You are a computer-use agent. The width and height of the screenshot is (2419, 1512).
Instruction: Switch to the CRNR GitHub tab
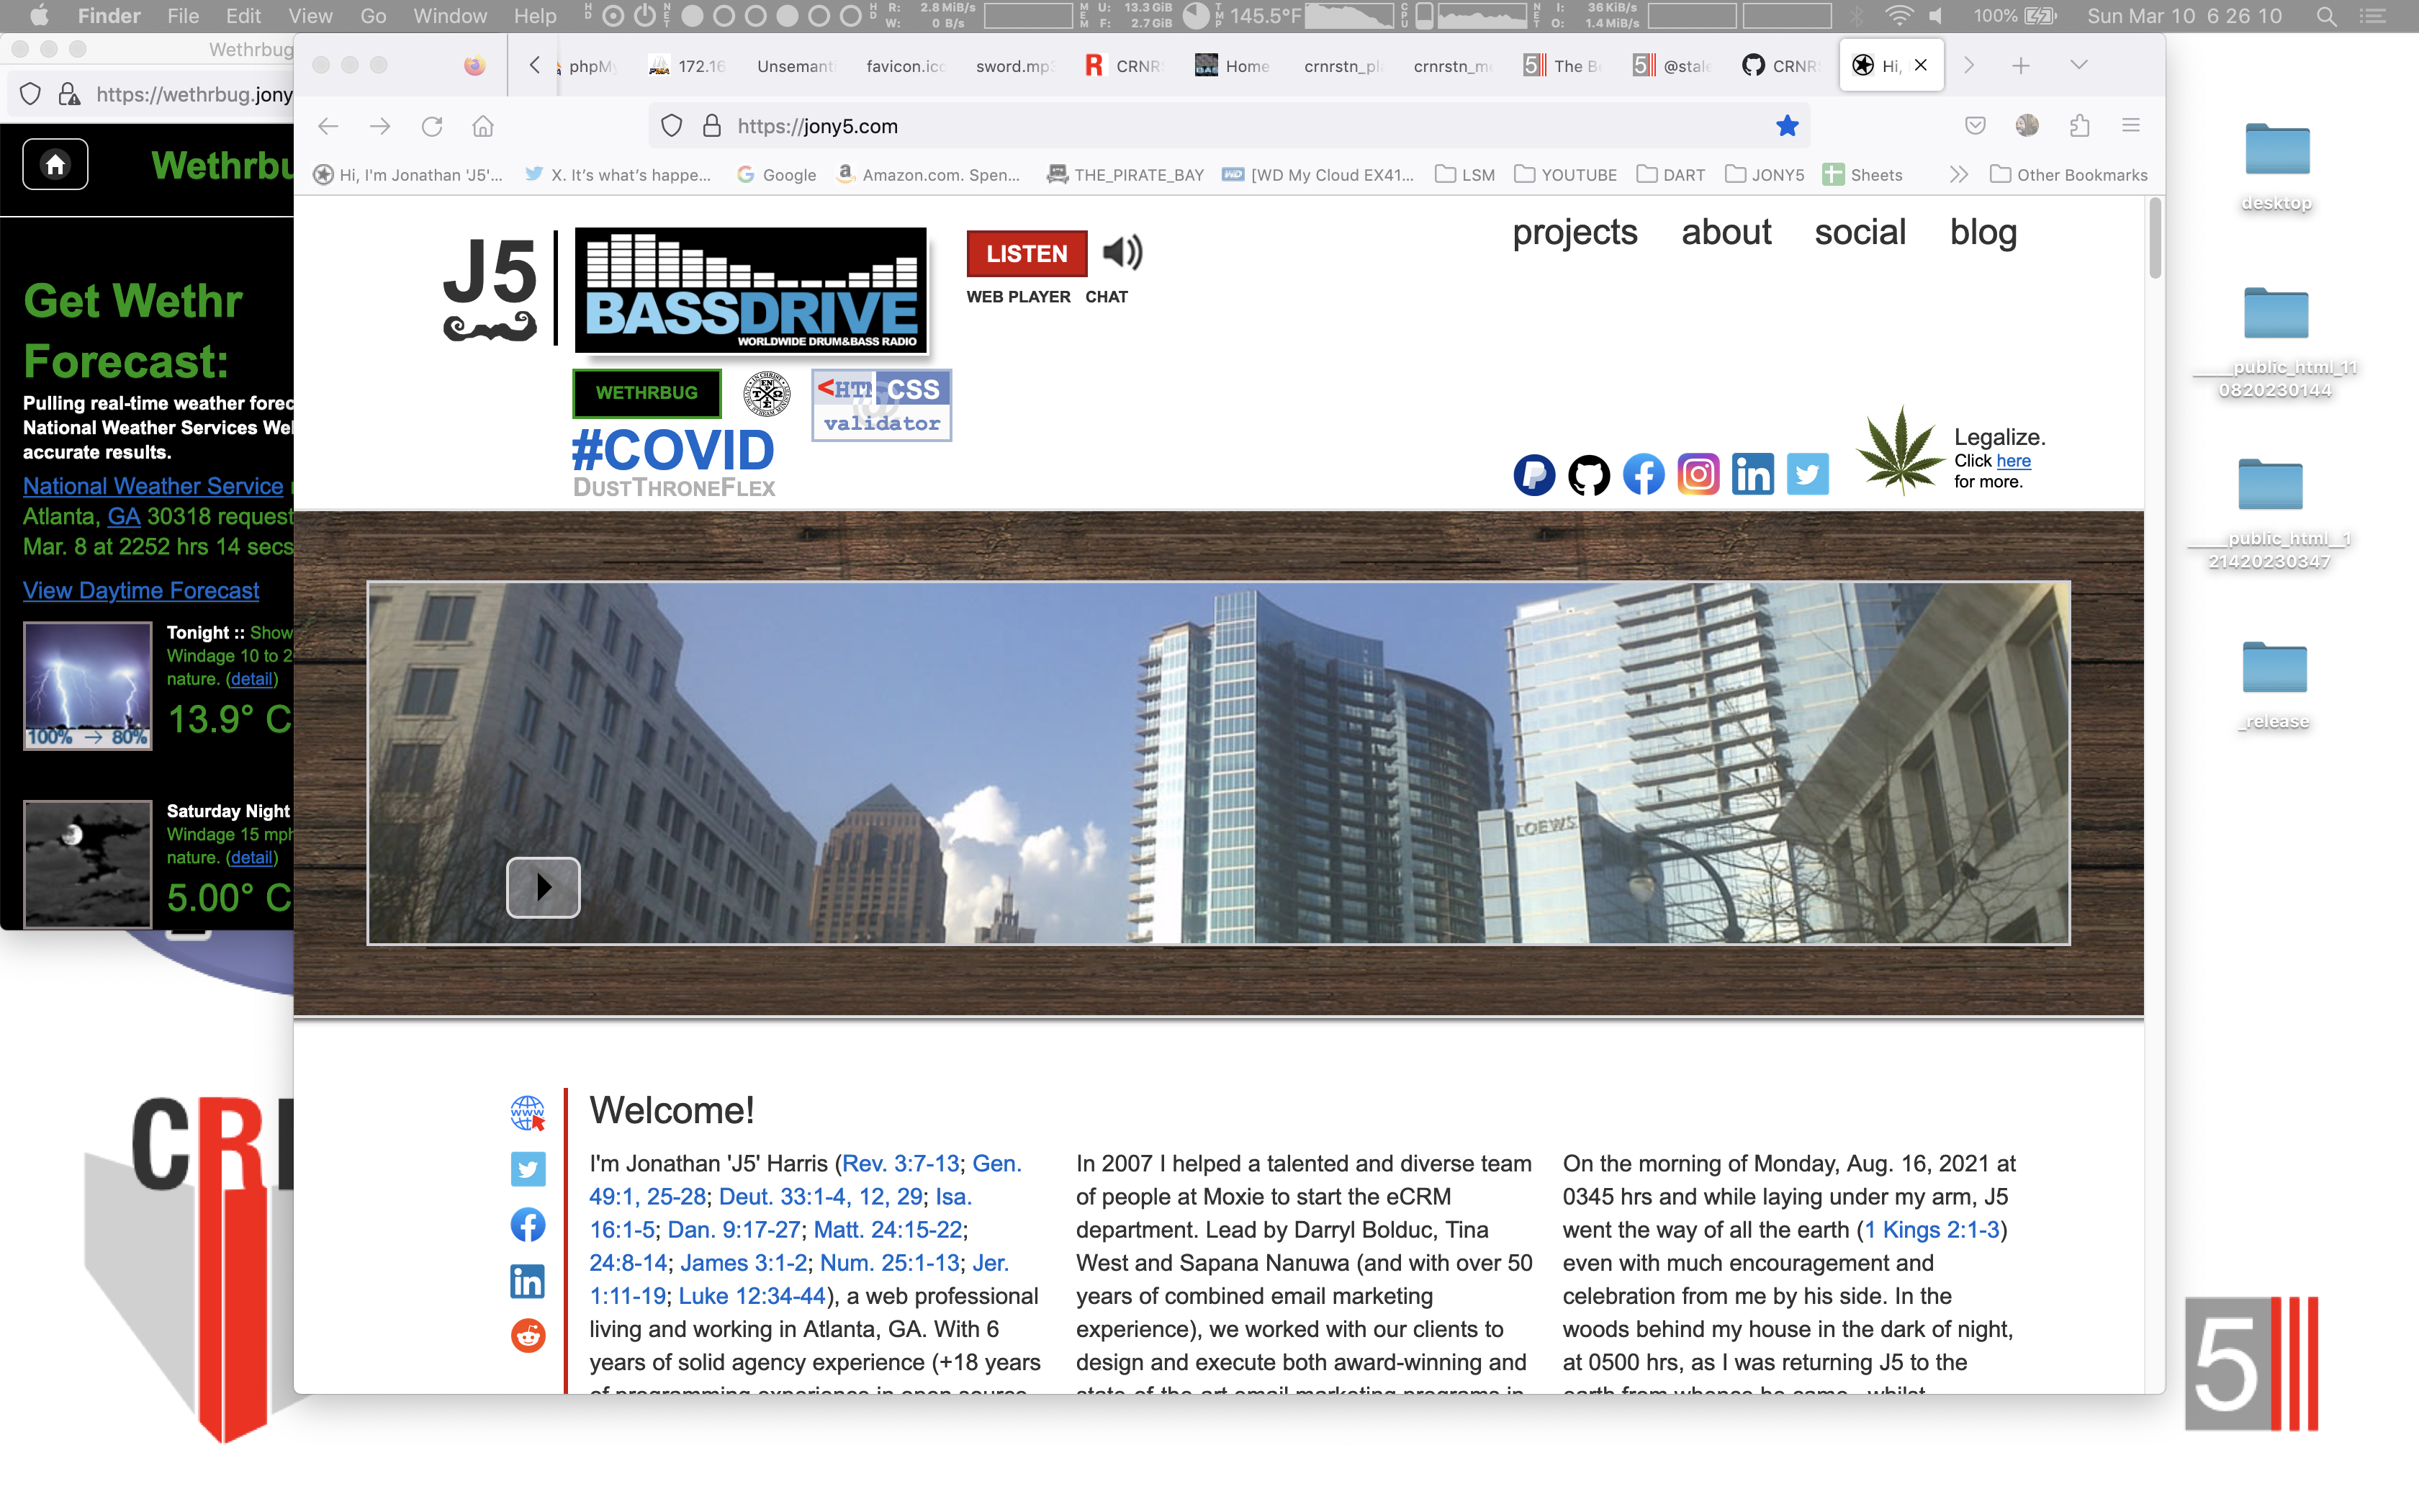pos(1780,66)
